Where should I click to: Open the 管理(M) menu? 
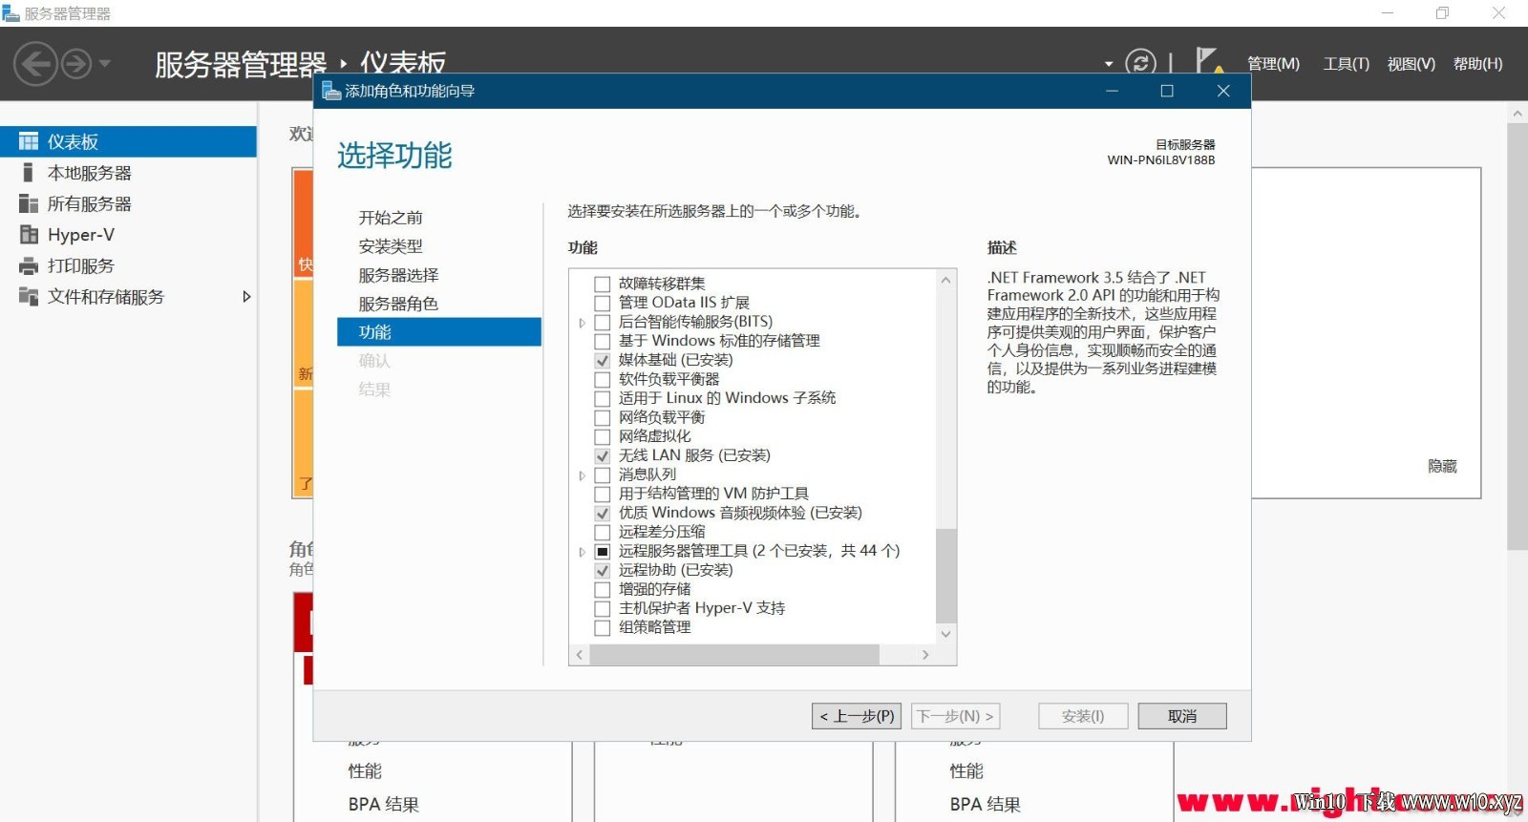1274,64
